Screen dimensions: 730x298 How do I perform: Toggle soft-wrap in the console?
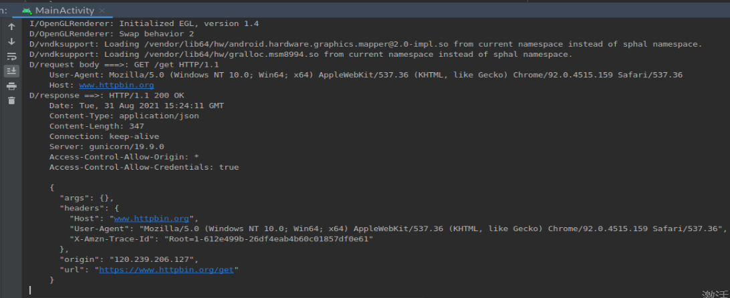tap(11, 56)
